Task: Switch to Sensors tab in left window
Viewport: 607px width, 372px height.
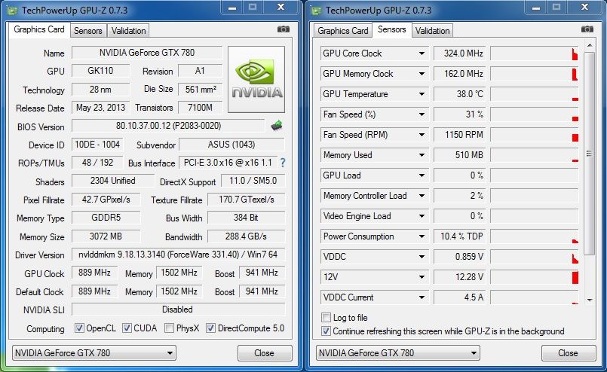Action: point(87,31)
